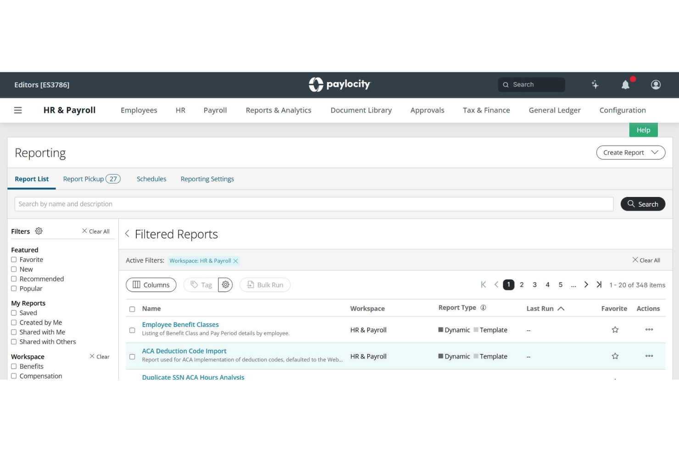The image size is (679, 452).
Task: Open the ACA Deduction Code Import link
Action: [x=184, y=351]
